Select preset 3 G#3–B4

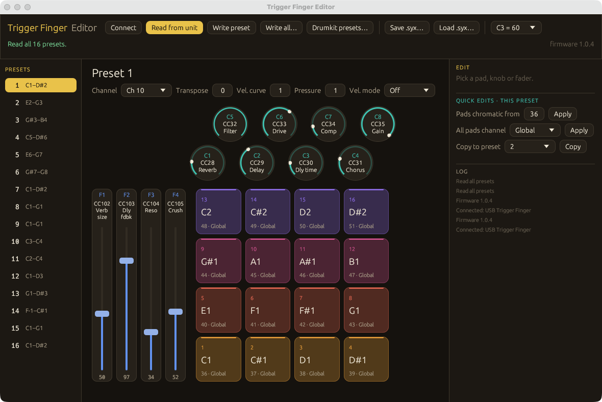tap(41, 120)
